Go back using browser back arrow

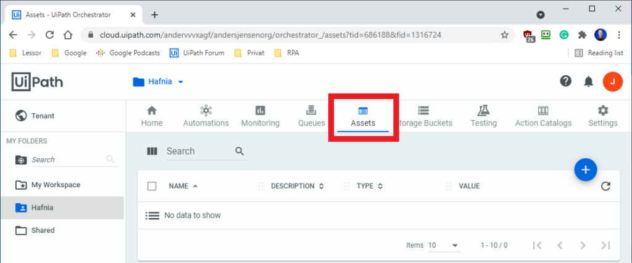click(x=13, y=35)
